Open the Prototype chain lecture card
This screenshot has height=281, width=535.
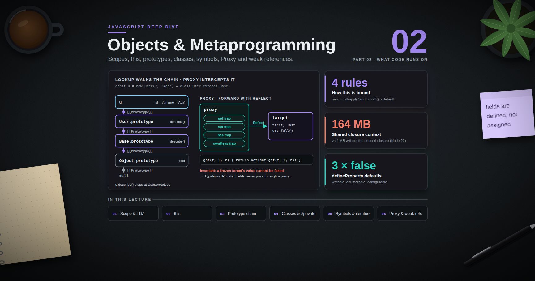(x=241, y=213)
